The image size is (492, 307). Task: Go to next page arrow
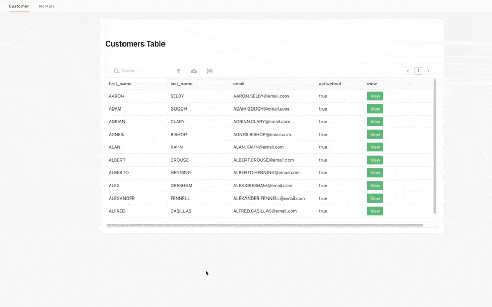point(428,71)
